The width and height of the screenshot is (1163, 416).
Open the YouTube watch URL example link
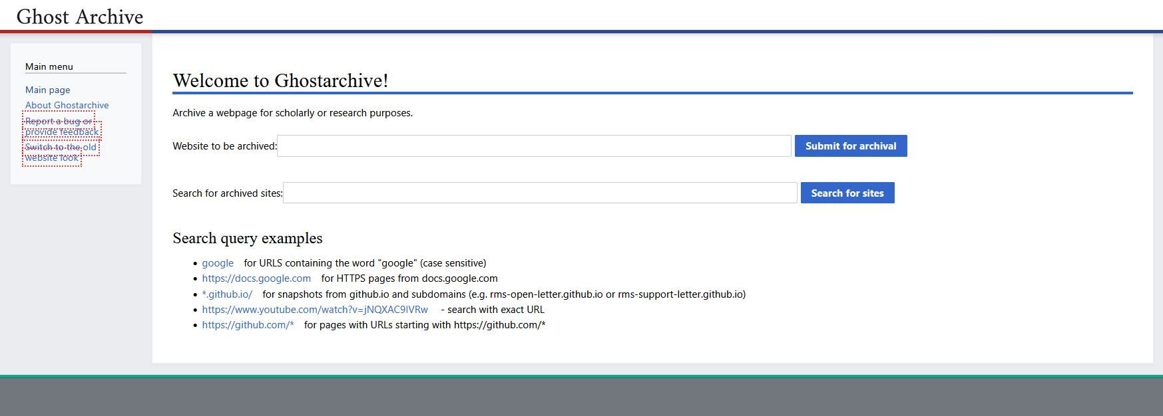[315, 310]
